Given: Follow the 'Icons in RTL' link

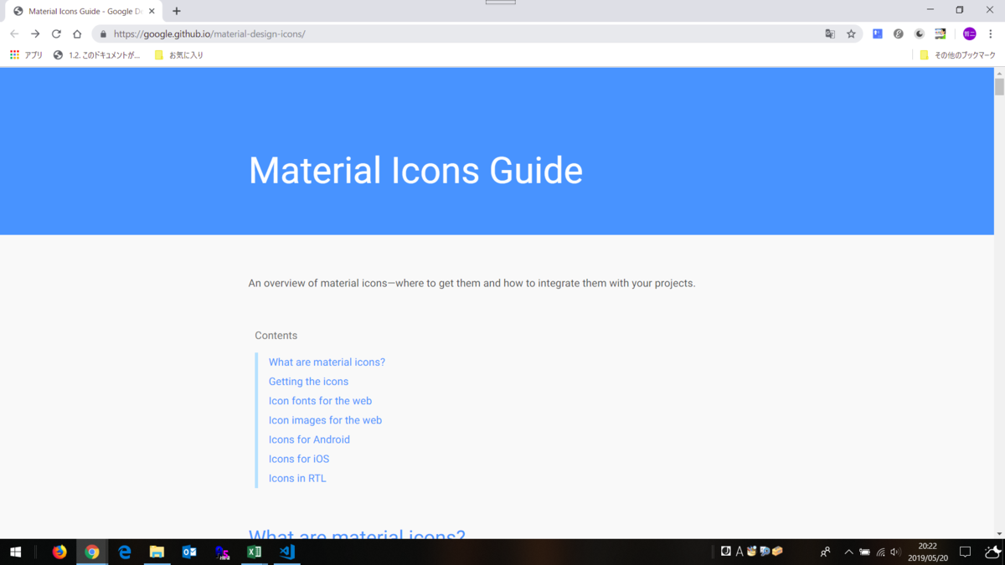Looking at the screenshot, I should click(x=297, y=479).
